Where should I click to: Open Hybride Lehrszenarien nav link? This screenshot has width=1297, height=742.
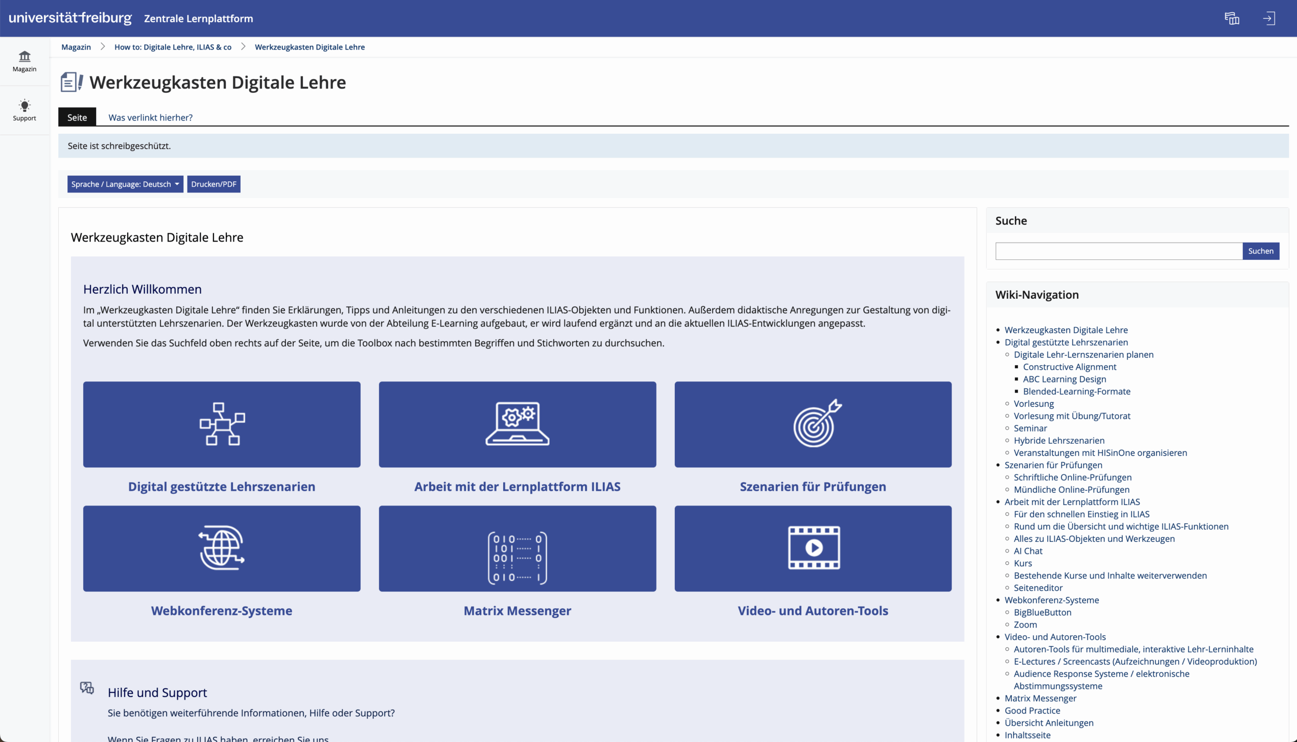click(1059, 440)
